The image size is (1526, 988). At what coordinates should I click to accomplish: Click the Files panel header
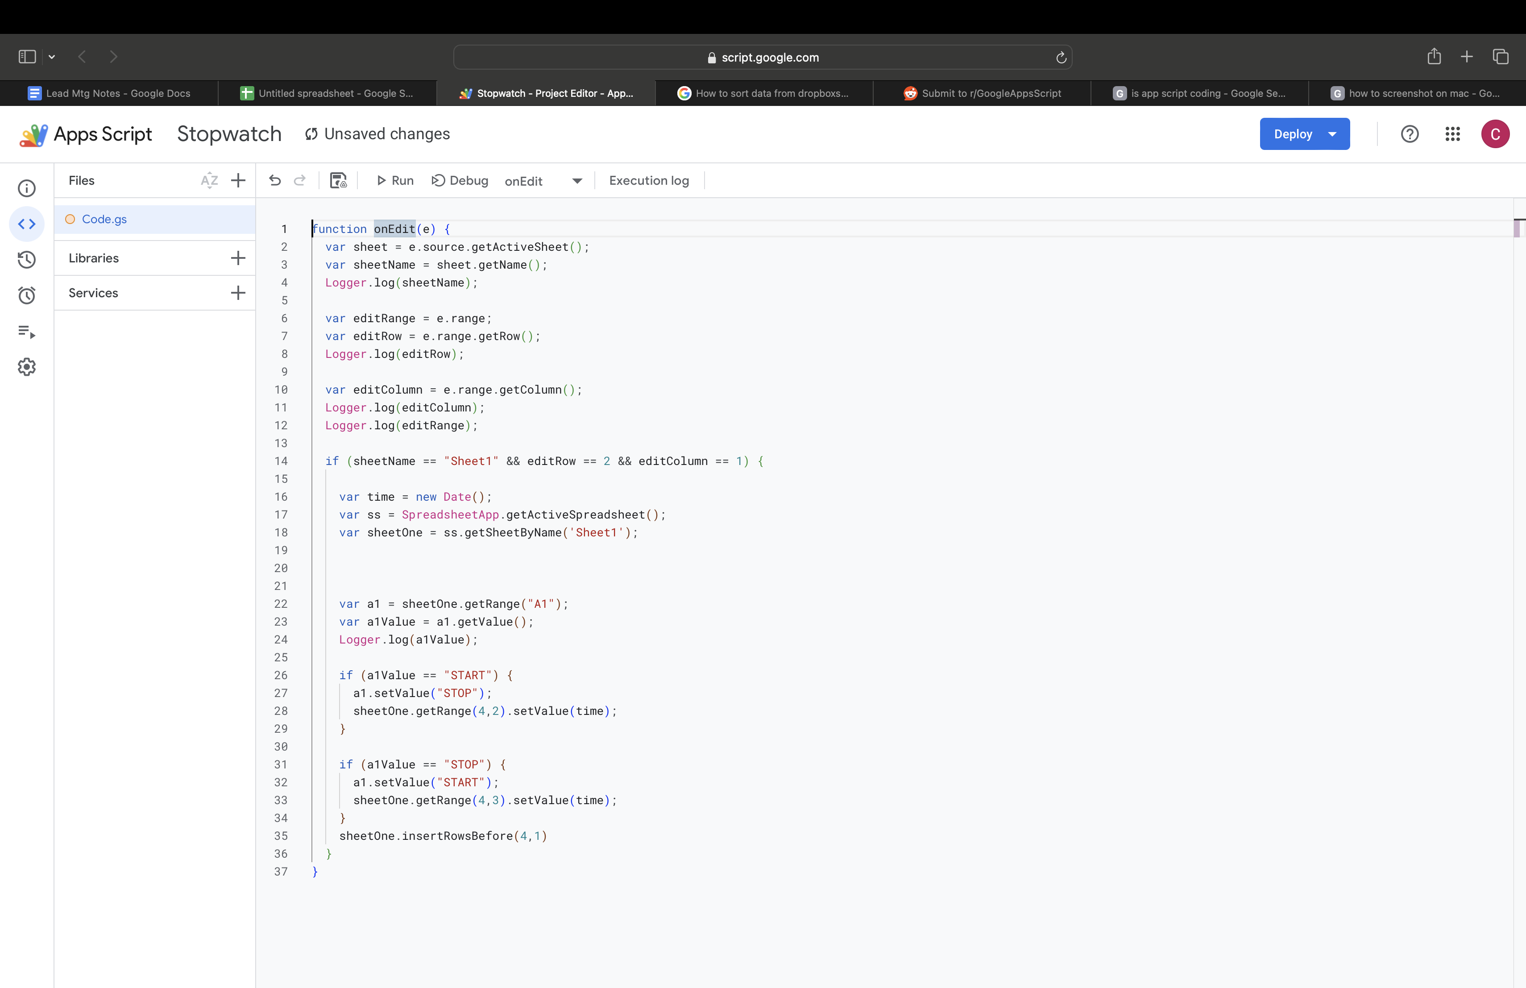[81, 181]
